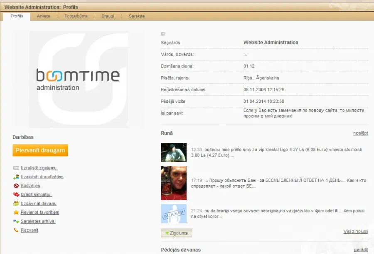Click the Pievienot favorītiem link
The width and height of the screenshot is (374, 254).
pyautogui.click(x=40, y=213)
